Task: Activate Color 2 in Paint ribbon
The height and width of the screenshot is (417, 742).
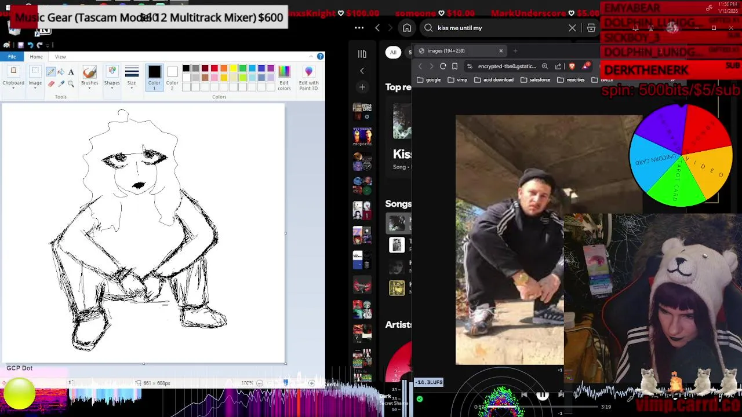Action: (172, 78)
